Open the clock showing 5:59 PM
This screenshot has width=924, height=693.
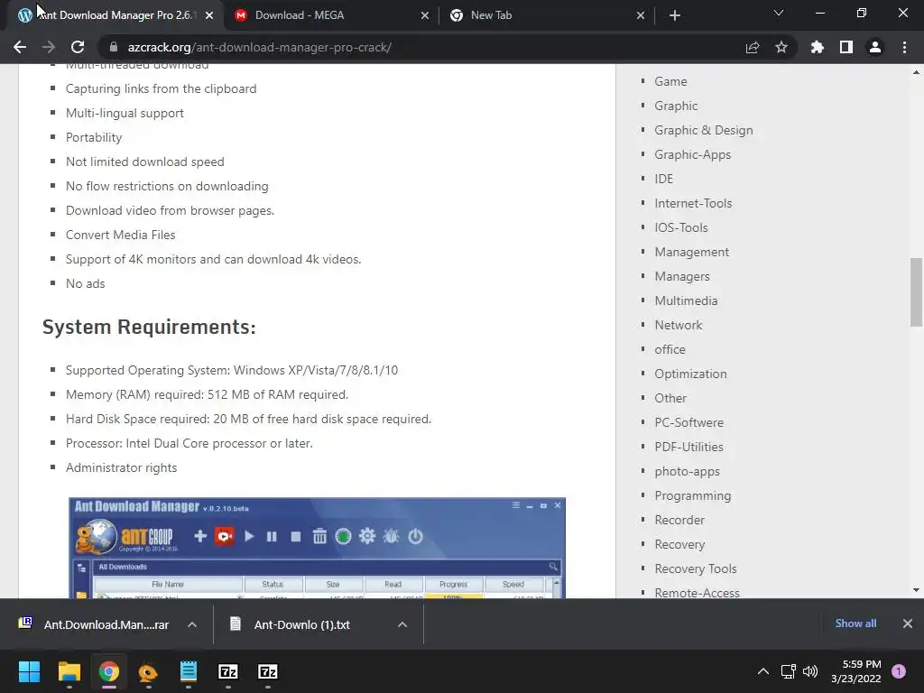coord(855,671)
